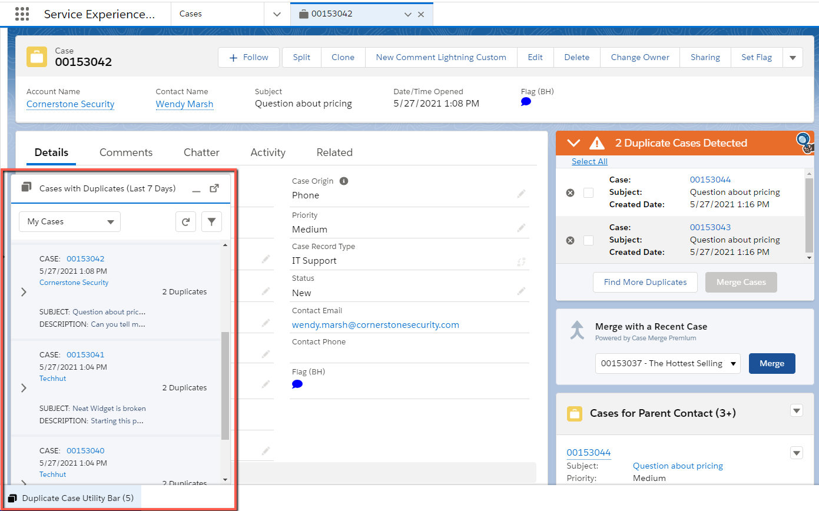Open the recent case merge dropdown
Viewport: 819px width, 511px height.
[x=668, y=363]
